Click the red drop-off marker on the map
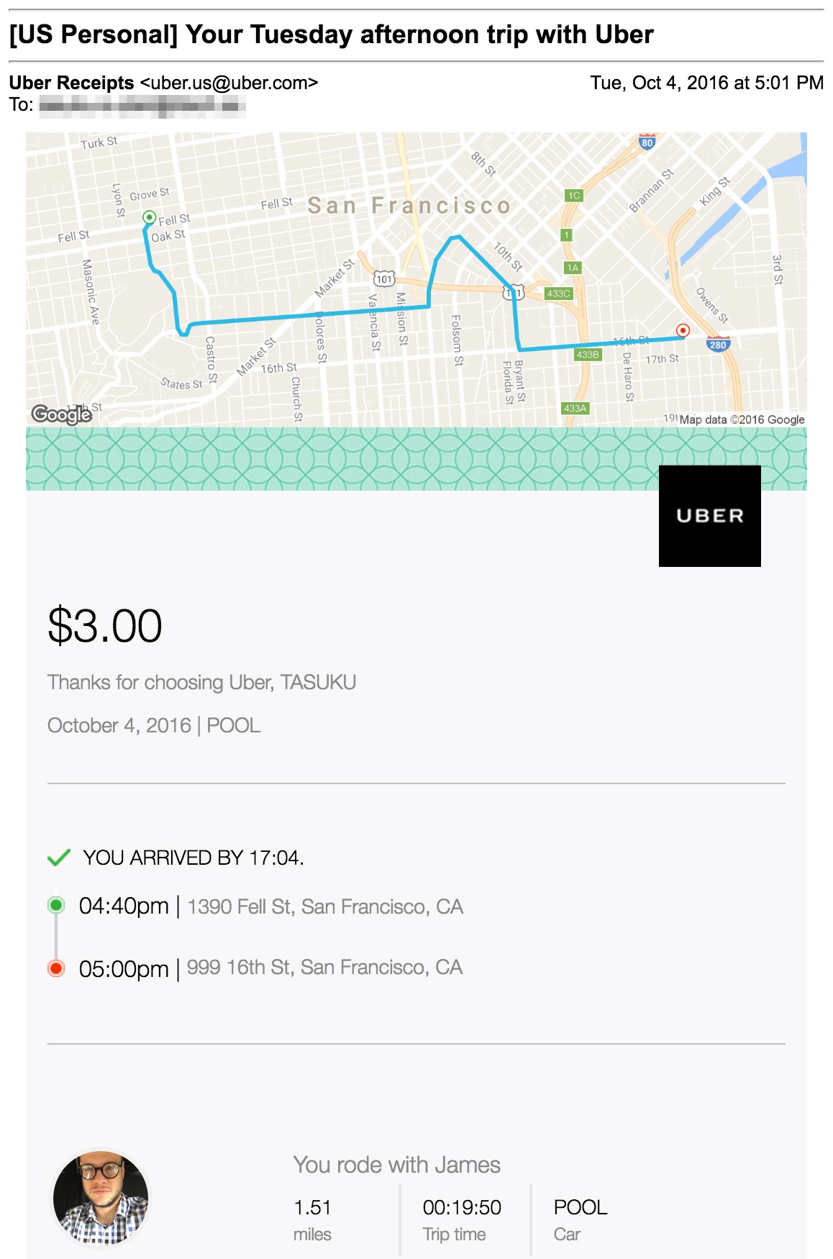Screen dimensions: 833x1259 coord(683,330)
